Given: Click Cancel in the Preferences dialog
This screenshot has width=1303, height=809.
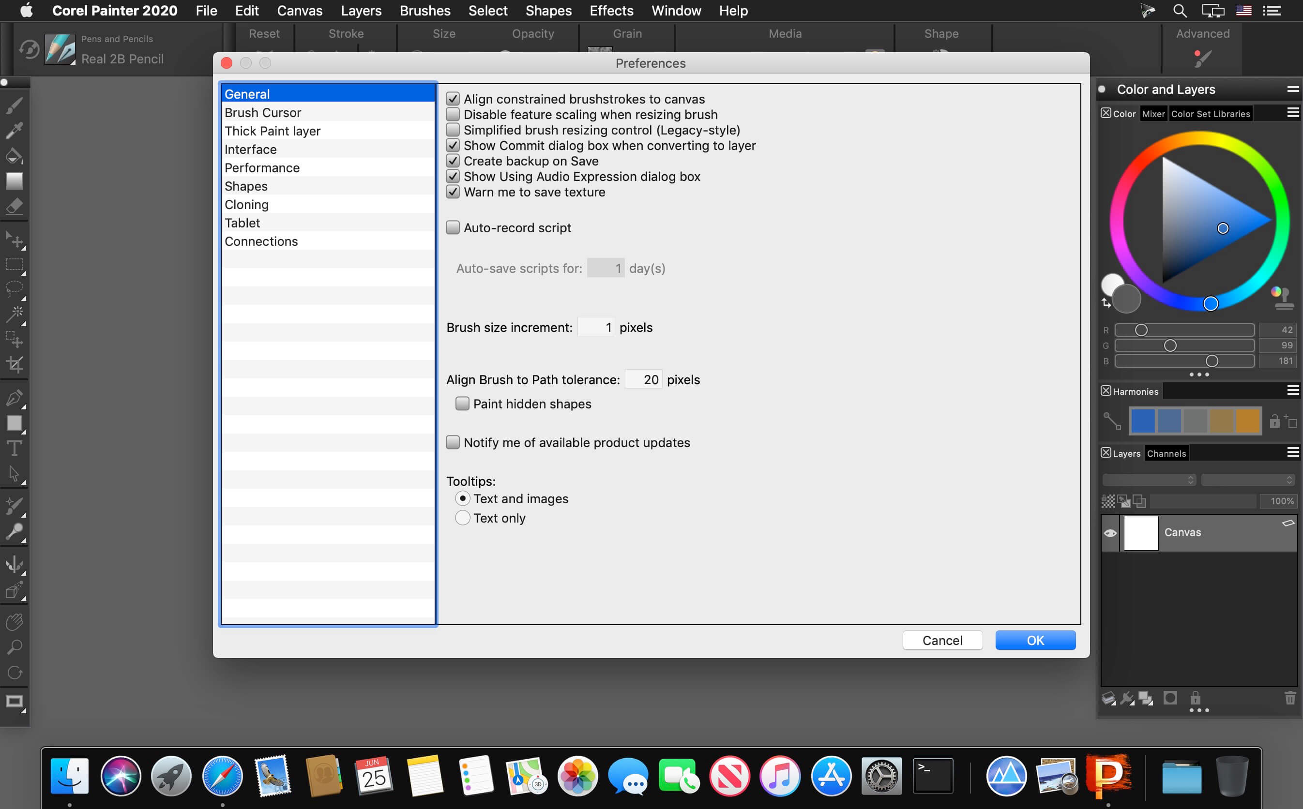Looking at the screenshot, I should pos(942,641).
